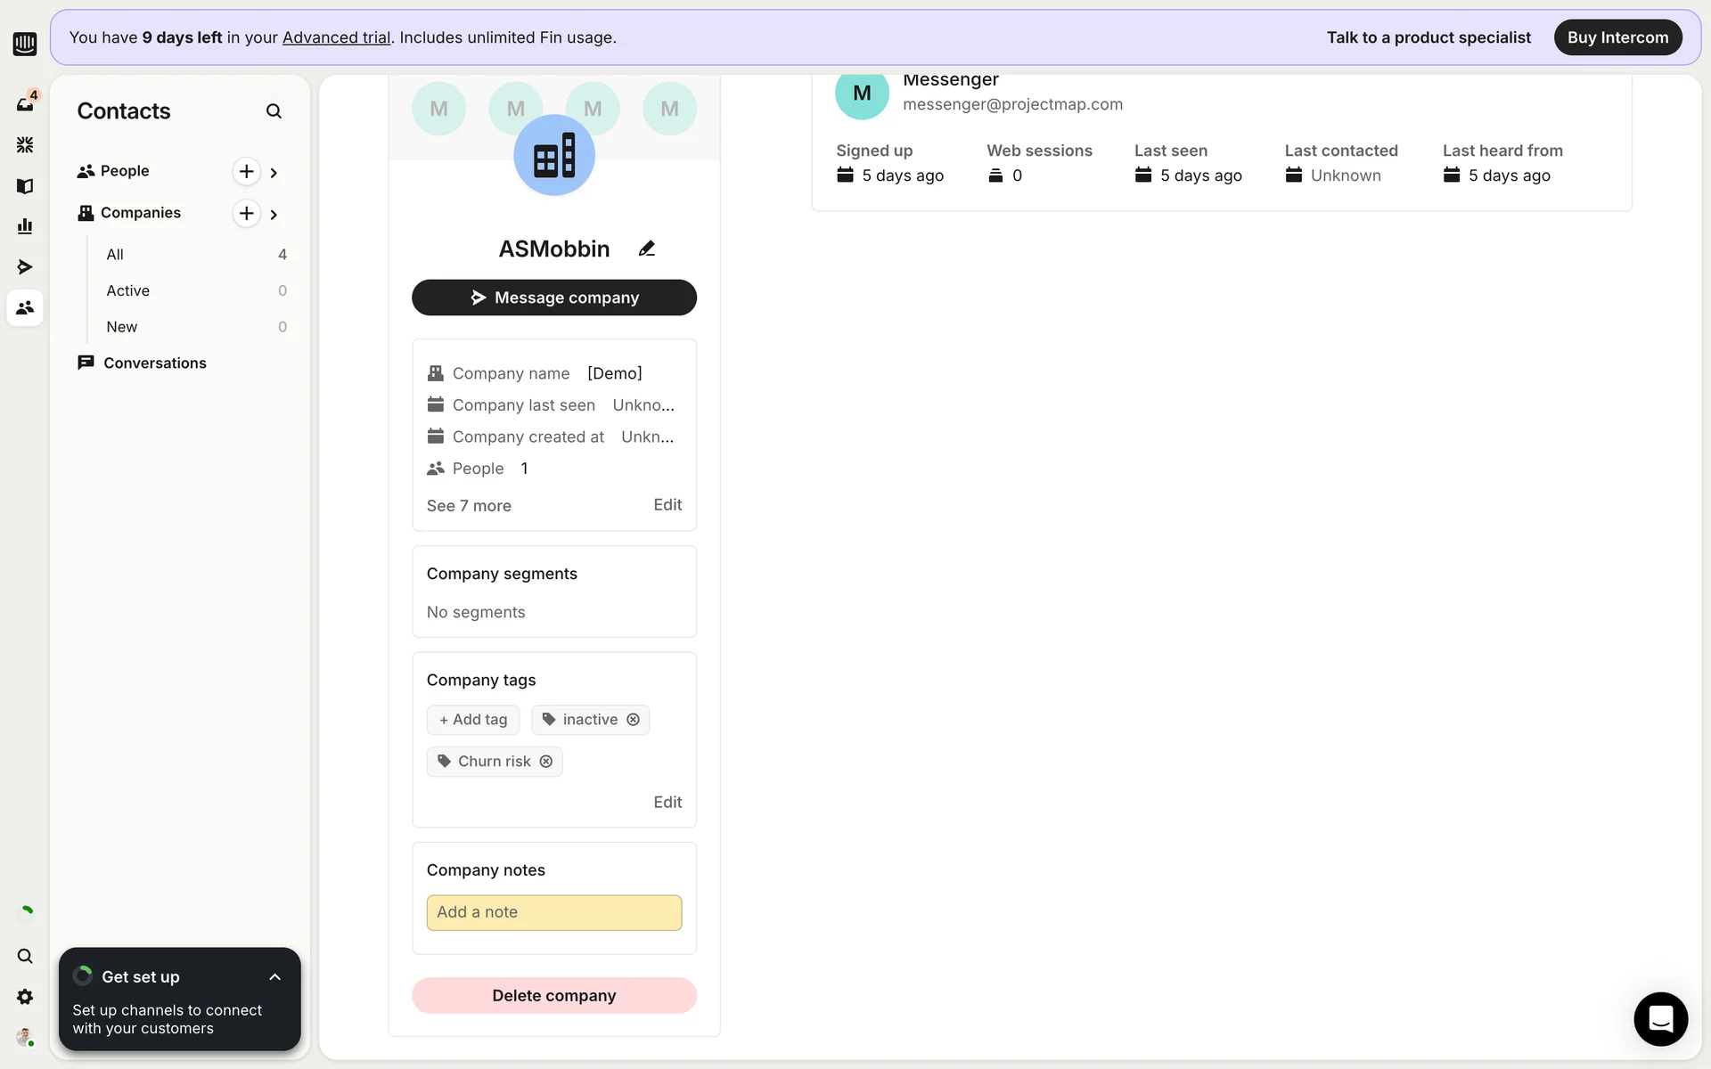Click the Delete company button

click(x=553, y=996)
